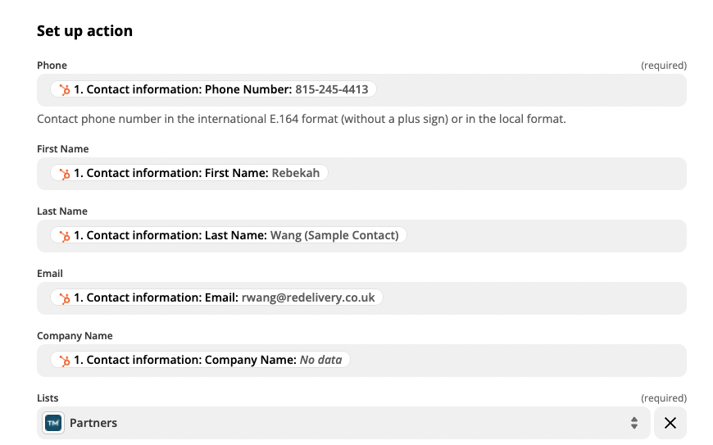Viewport: 713px width, 445px height.
Task: Click the TextMagic TM icon beside Partners
Action: 53,423
